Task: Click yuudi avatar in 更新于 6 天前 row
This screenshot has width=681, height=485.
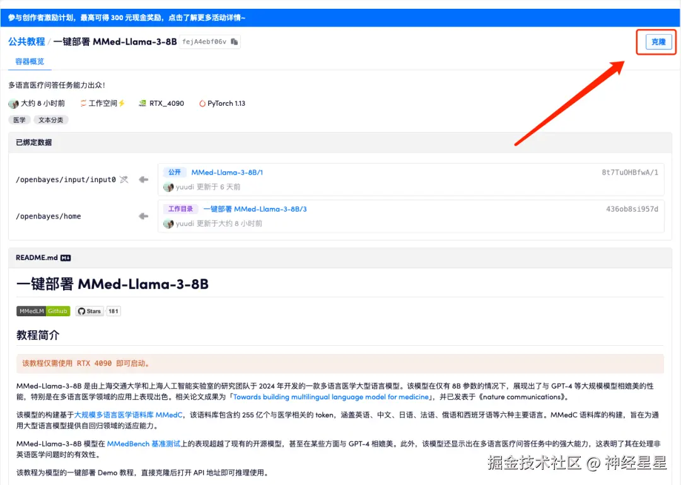Action: click(168, 187)
